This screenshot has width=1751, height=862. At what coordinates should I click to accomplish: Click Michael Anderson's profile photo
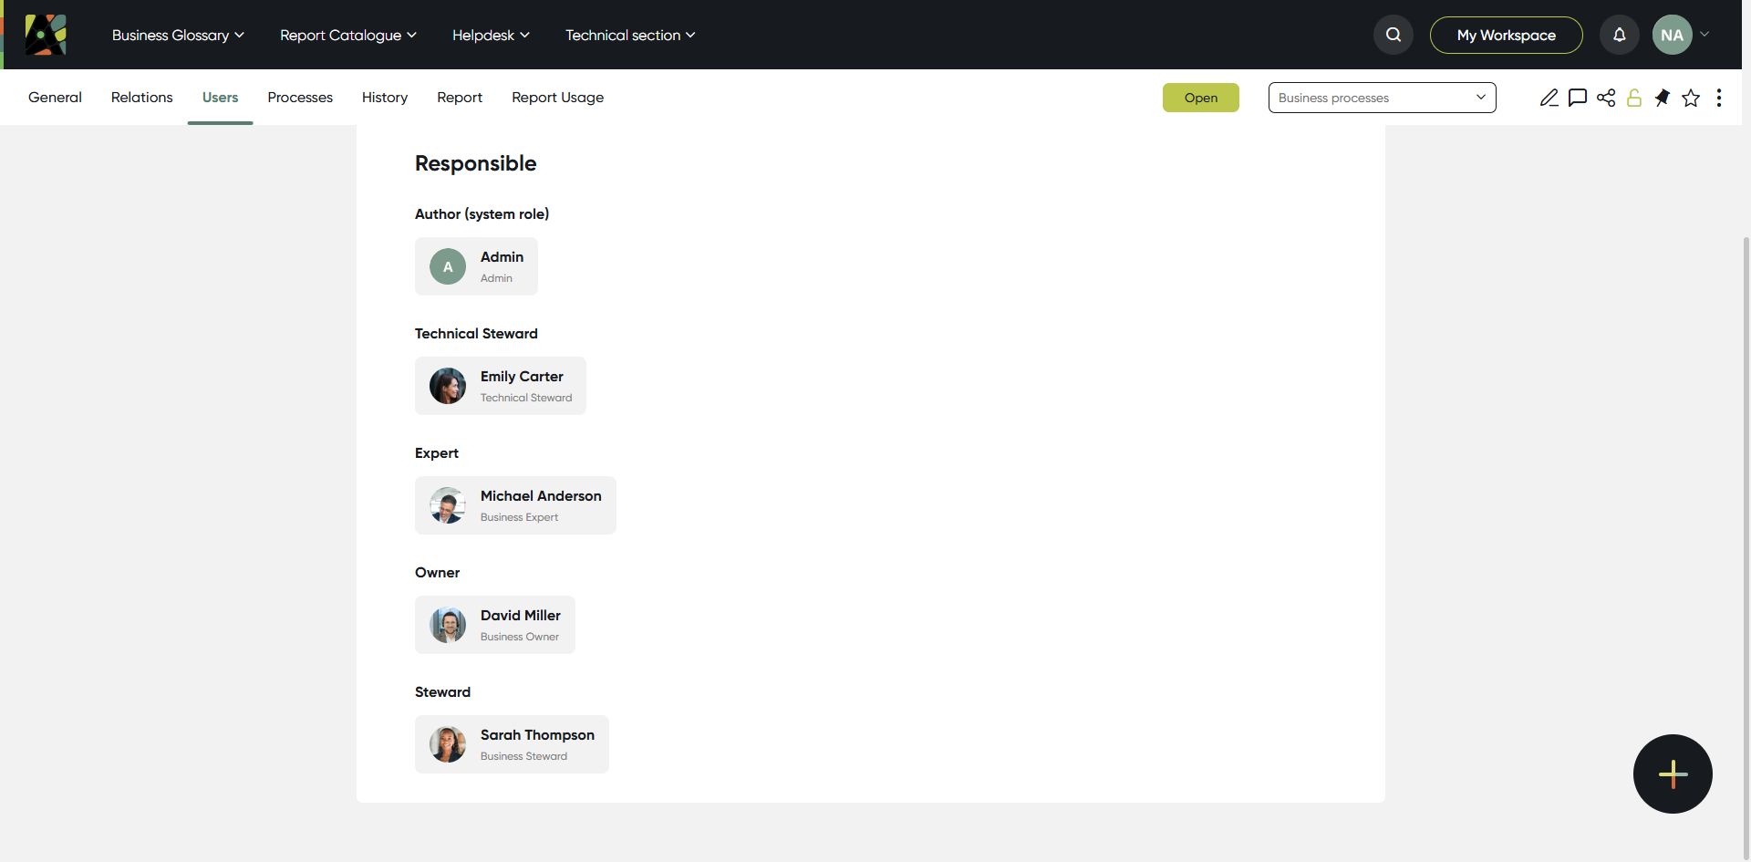[x=448, y=505]
